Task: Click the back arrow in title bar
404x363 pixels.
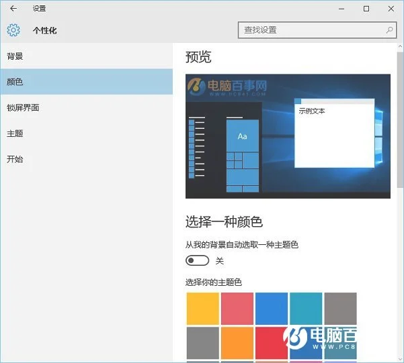Action: tap(13, 9)
